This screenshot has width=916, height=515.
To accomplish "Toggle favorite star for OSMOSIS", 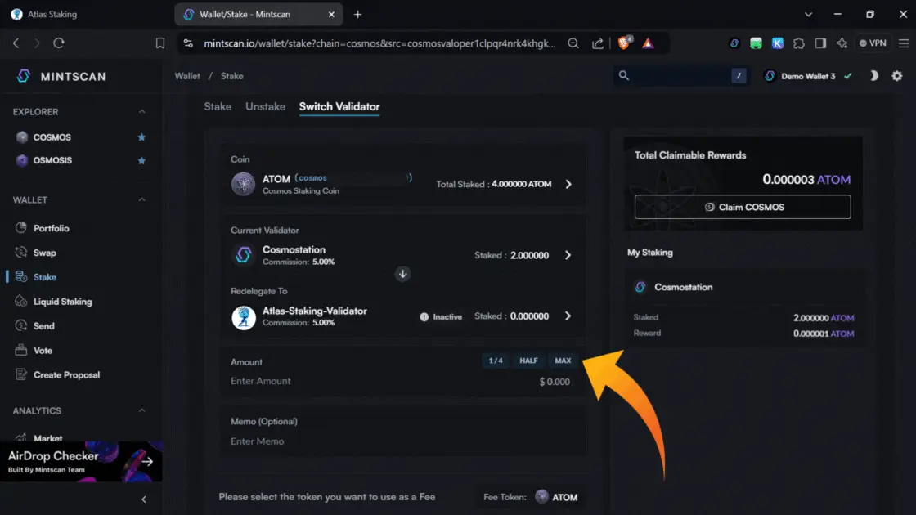I will click(x=141, y=160).
